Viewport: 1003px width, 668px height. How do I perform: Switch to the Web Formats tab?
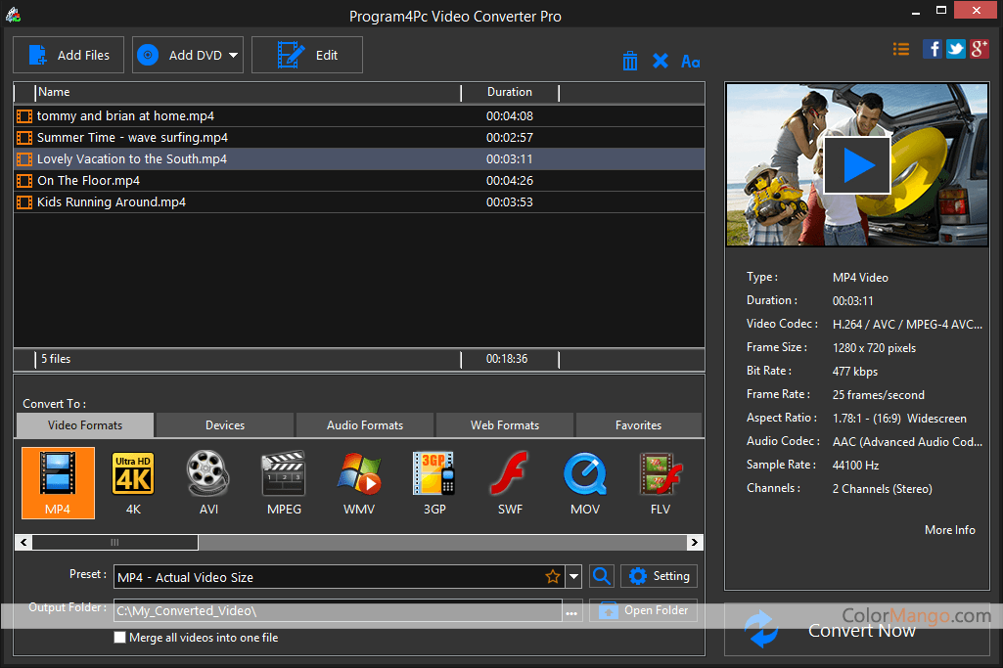tap(505, 425)
